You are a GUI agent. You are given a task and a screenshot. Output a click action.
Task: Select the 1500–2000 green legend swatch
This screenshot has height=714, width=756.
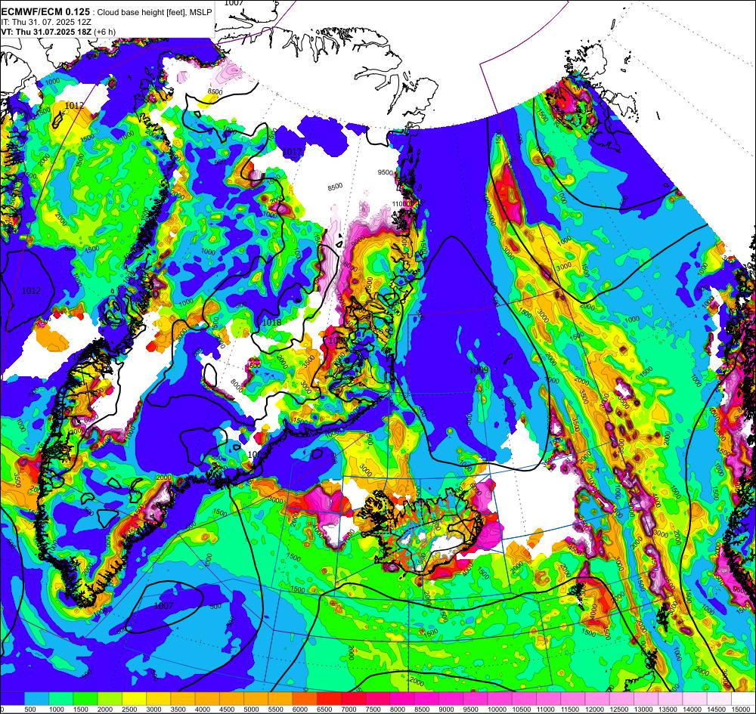click(x=85, y=698)
